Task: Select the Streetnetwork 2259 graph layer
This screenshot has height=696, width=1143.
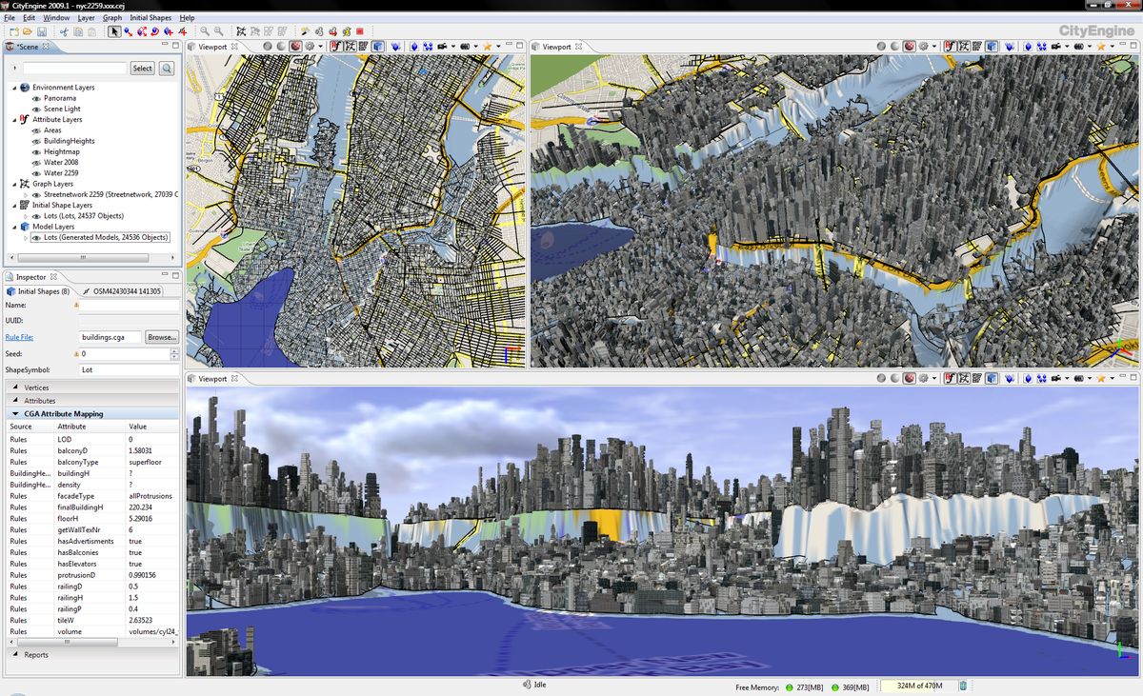Action: pyautogui.click(x=110, y=194)
